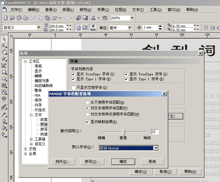Click the Print icon

coord(26,18)
